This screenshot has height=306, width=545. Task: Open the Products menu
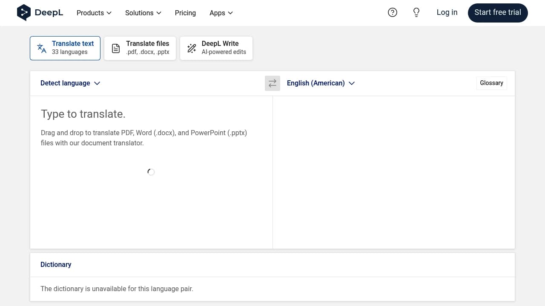pyautogui.click(x=94, y=13)
